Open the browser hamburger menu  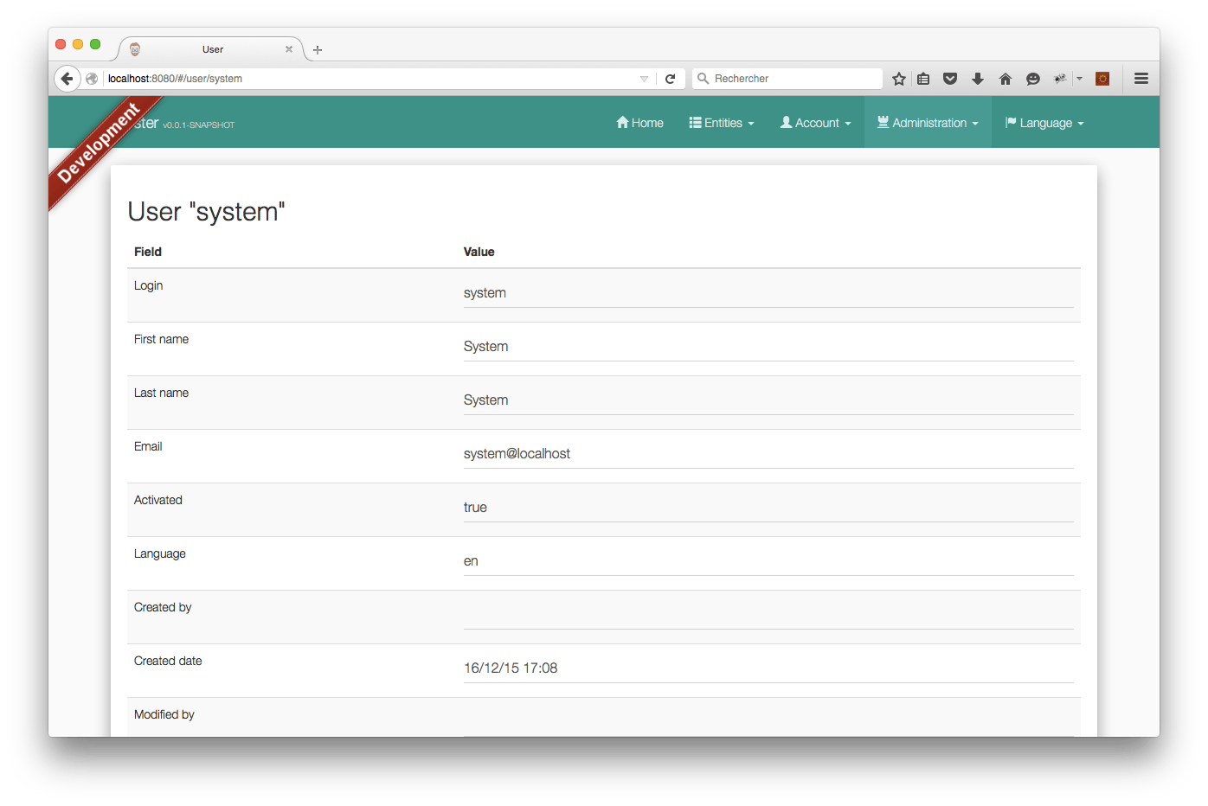point(1141,78)
